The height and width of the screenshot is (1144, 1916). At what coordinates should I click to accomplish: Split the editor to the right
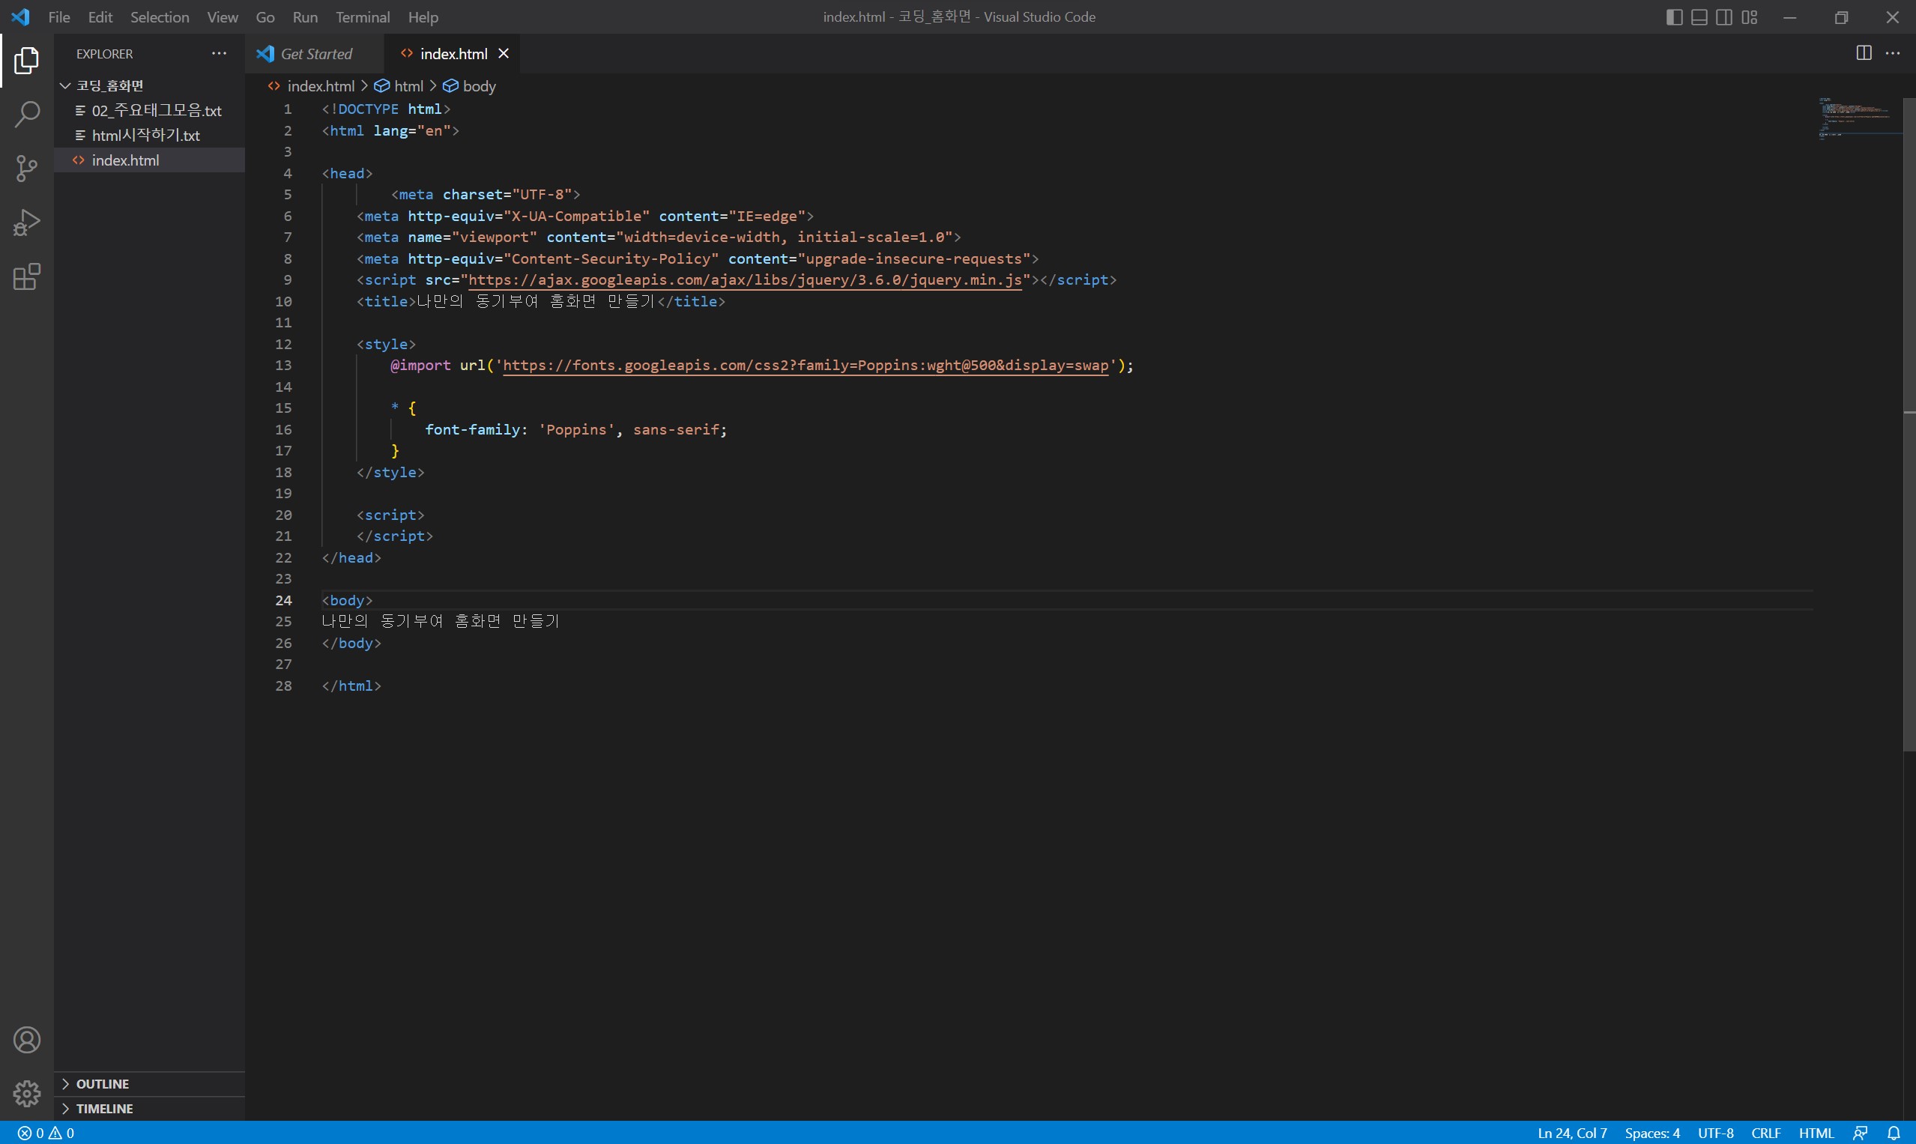click(1864, 53)
